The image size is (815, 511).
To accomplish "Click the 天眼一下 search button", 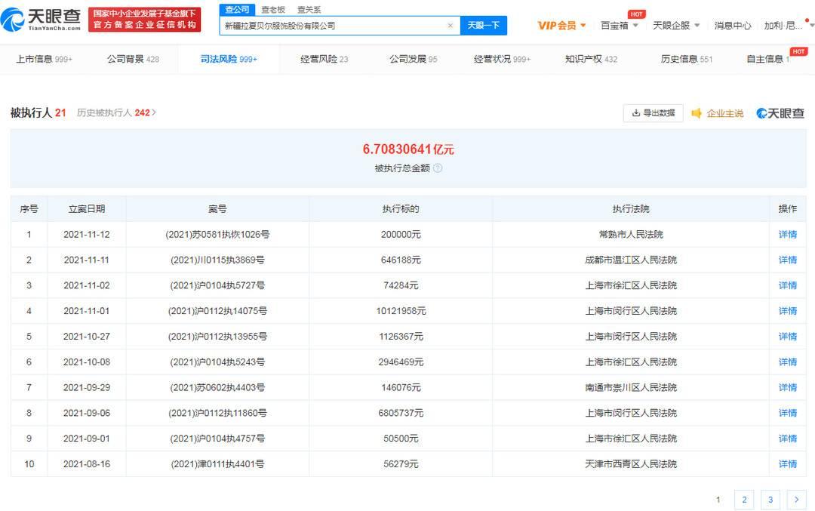I will (484, 26).
